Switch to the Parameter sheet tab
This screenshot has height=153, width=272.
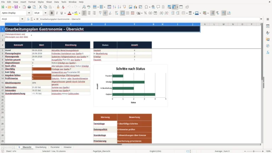click(55, 147)
